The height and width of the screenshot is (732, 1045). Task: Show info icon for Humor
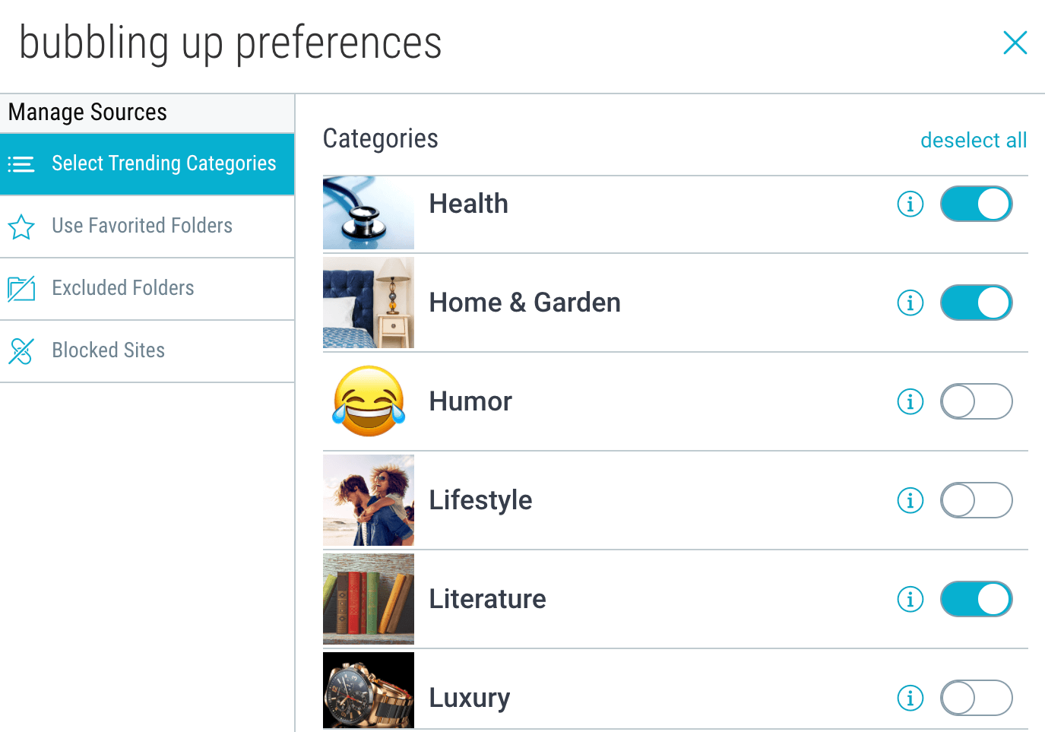(x=910, y=401)
